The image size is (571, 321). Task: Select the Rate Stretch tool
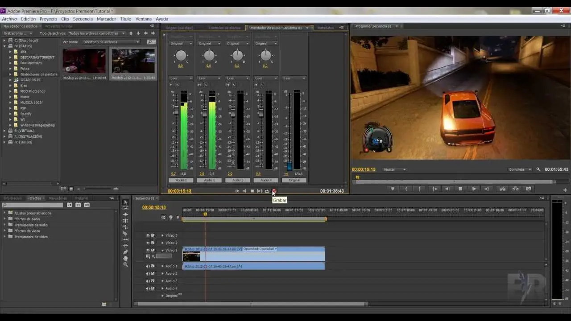pos(125,227)
